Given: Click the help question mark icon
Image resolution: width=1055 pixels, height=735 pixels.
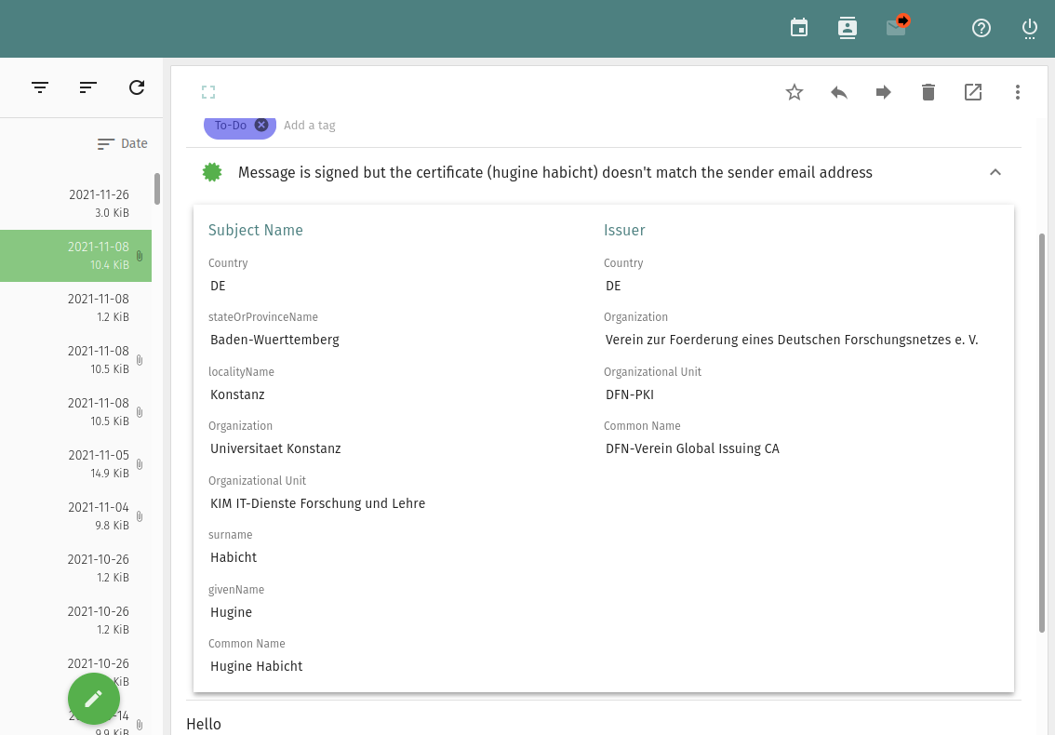Looking at the screenshot, I should tap(982, 28).
